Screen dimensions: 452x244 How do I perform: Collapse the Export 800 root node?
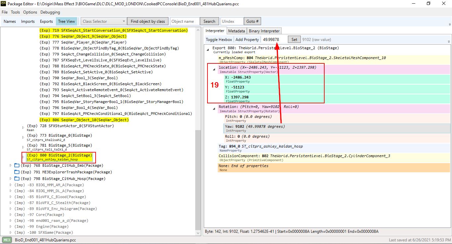click(x=208, y=50)
